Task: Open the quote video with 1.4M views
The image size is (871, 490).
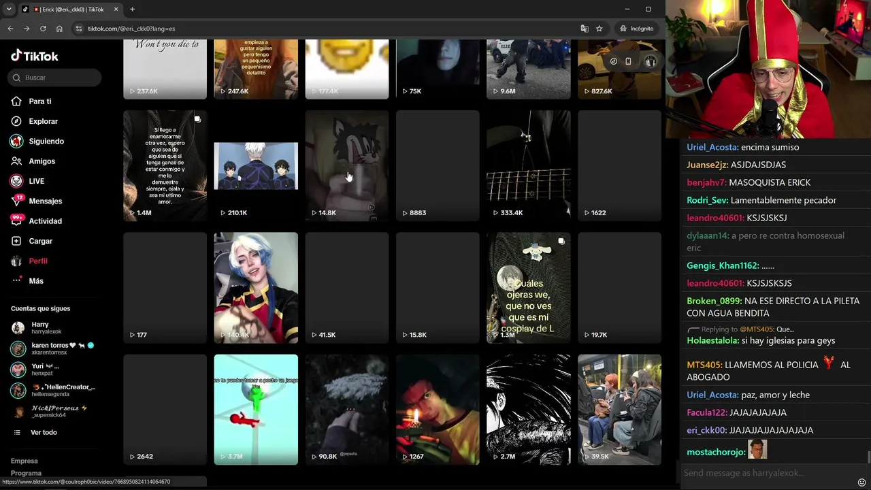Action: tap(165, 165)
